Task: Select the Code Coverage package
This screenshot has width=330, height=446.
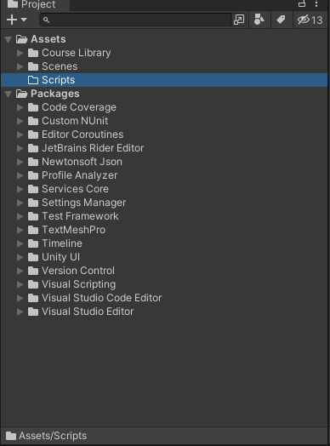Action: [79, 107]
